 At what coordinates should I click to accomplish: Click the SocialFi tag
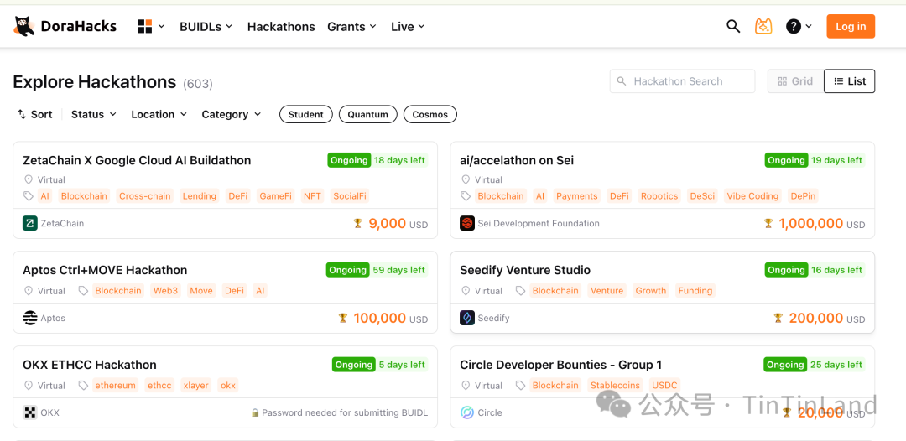(x=350, y=196)
